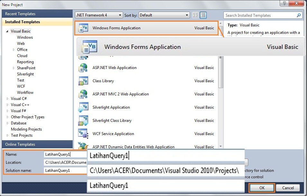Viewport: 307px width, 196px height.
Task: Select Modeling Projects in the tree
Action: (26, 129)
